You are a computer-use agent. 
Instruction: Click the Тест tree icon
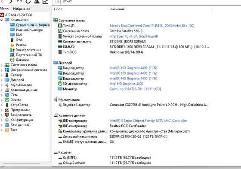coord(7,130)
